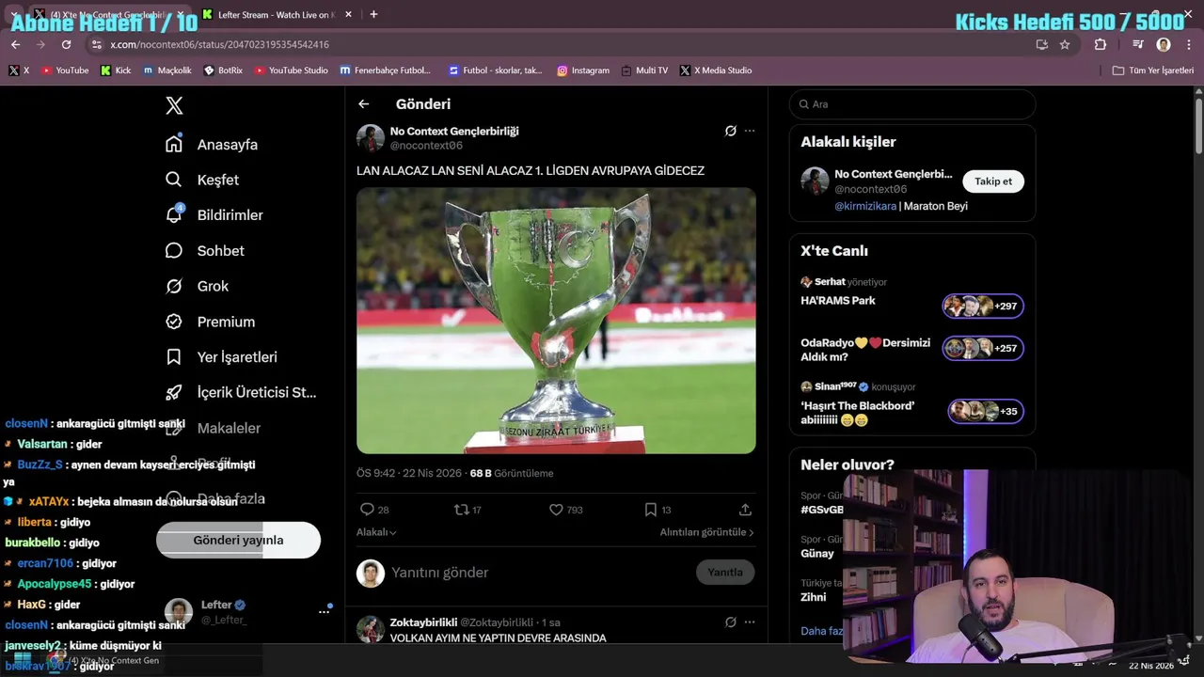Image resolution: width=1204 pixels, height=677 pixels.
Task: Open the @kirmizikara mention link
Action: pyautogui.click(x=865, y=206)
